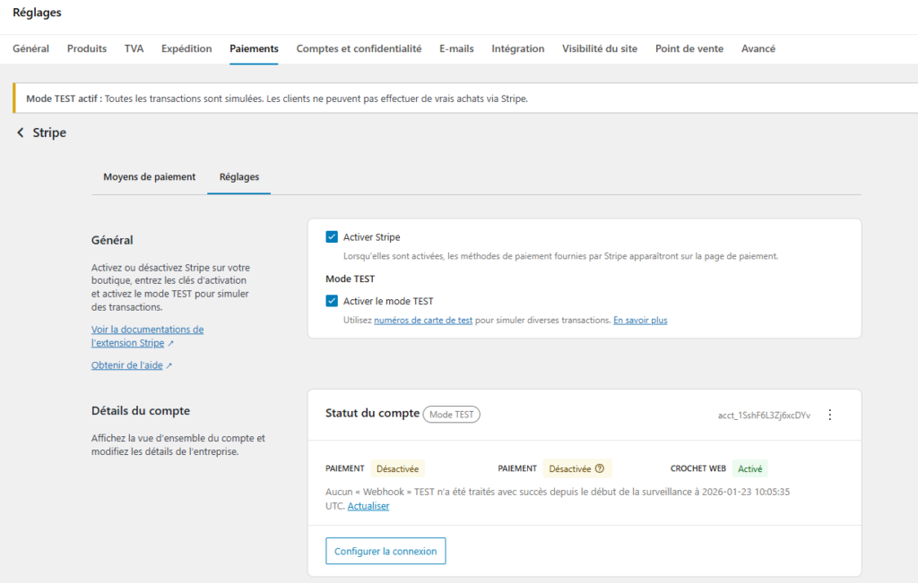This screenshot has height=583, width=918.
Task: Click the Statut du compte heading
Action: point(372,413)
